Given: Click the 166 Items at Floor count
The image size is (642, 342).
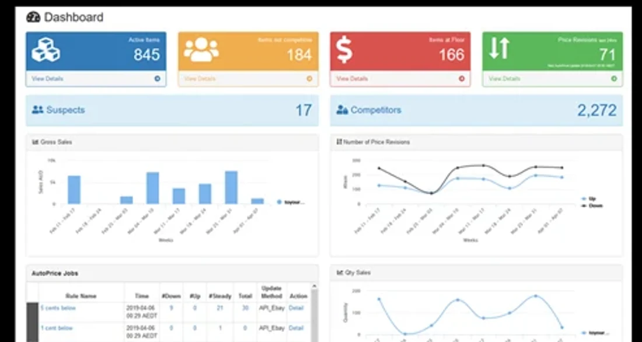Looking at the screenshot, I should (452, 55).
